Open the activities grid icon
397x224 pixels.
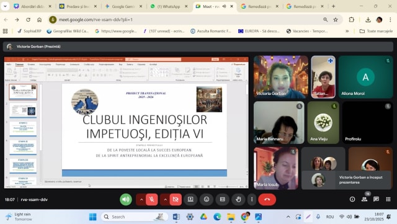[x=388, y=199]
